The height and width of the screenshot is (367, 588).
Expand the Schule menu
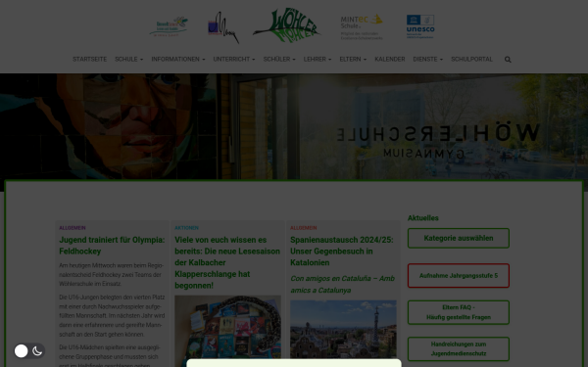128,59
